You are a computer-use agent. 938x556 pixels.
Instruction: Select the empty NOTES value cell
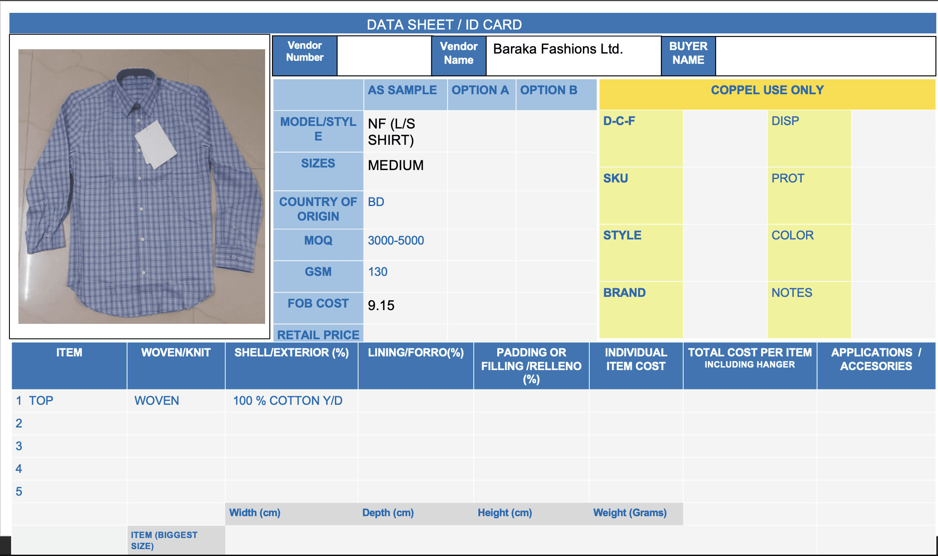[893, 309]
